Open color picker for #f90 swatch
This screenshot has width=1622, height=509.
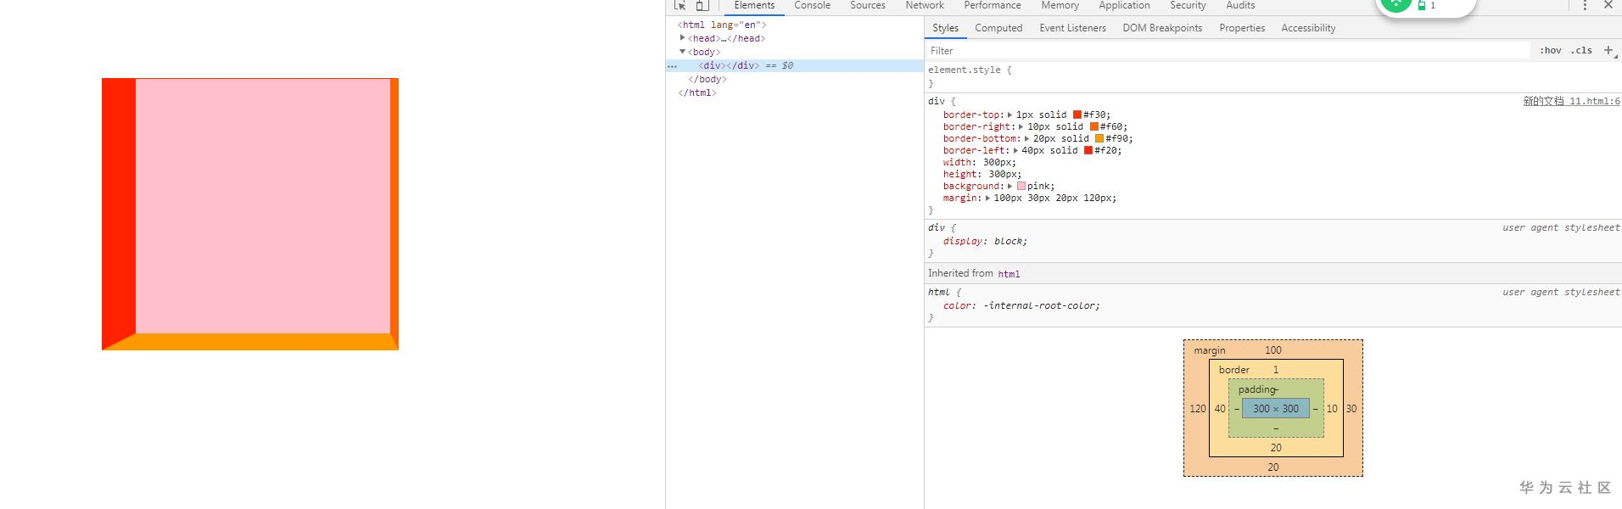tap(1099, 138)
